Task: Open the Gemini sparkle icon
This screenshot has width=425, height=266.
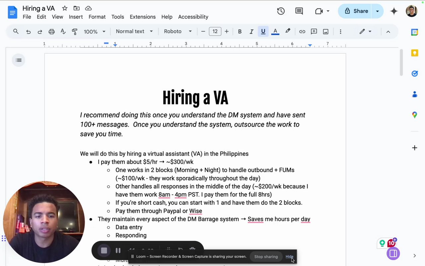Action: coord(394,11)
